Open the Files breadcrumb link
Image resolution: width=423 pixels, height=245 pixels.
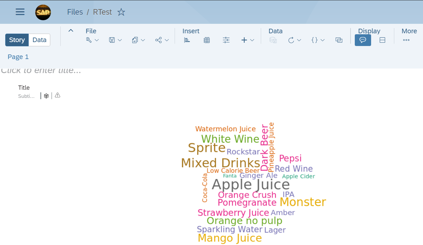(x=75, y=12)
